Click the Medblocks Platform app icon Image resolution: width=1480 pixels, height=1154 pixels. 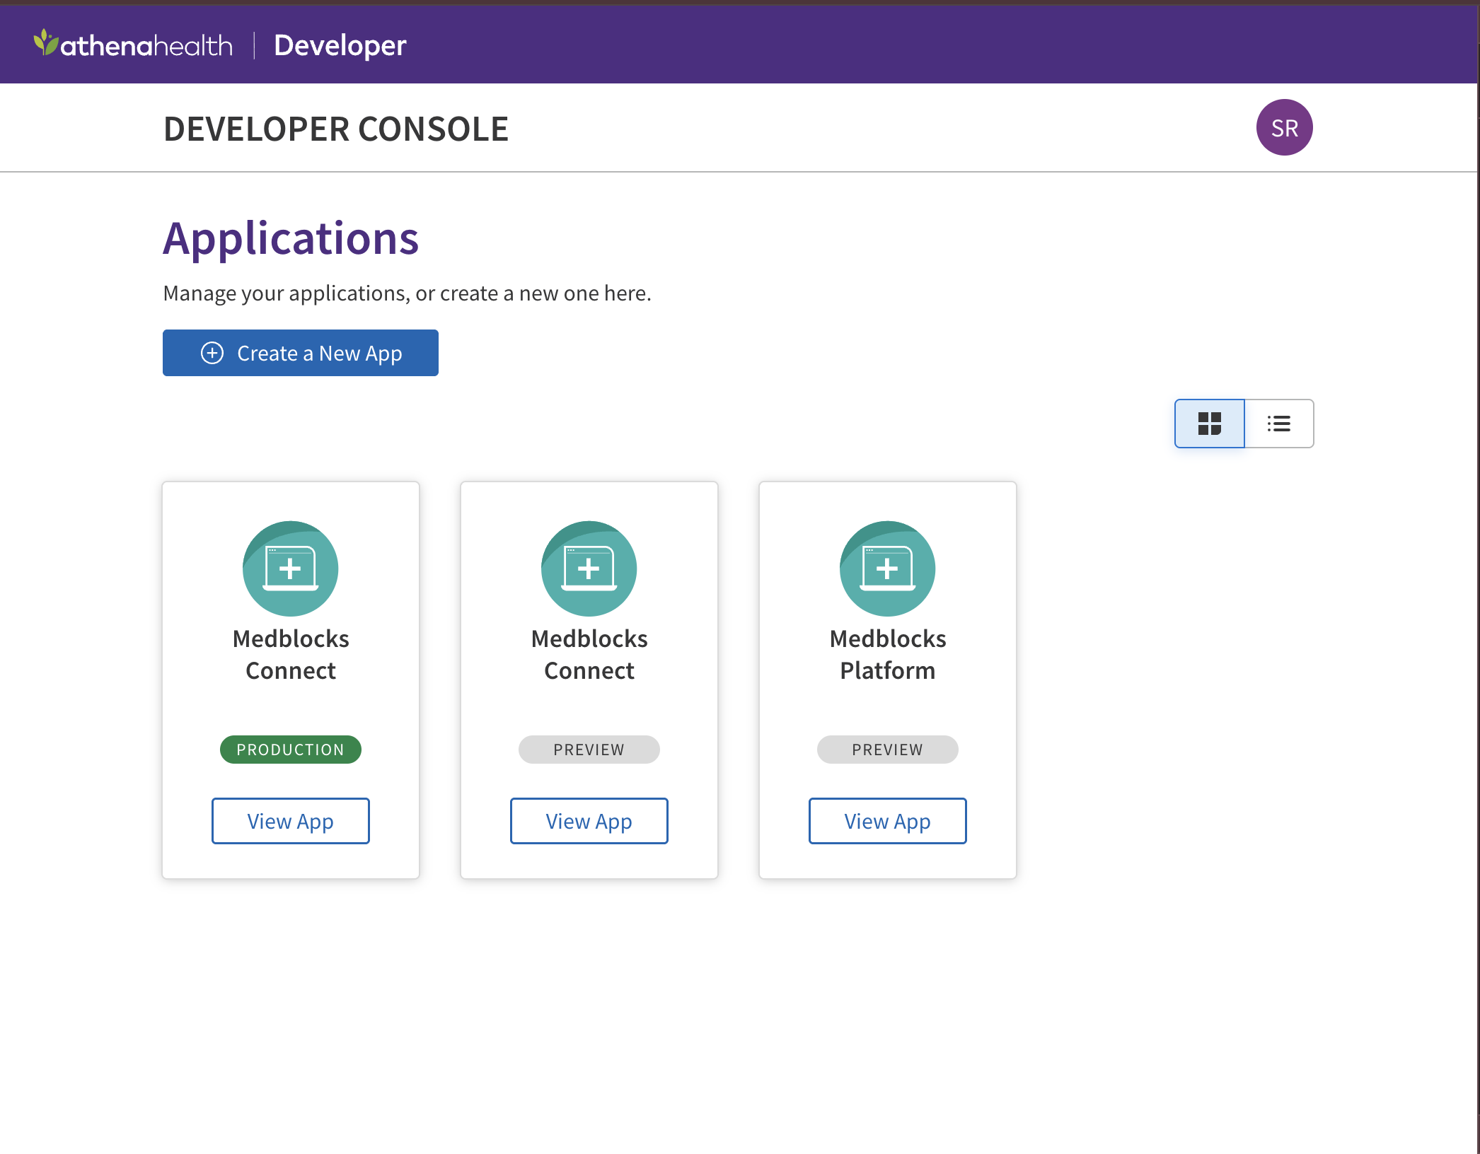pos(888,569)
